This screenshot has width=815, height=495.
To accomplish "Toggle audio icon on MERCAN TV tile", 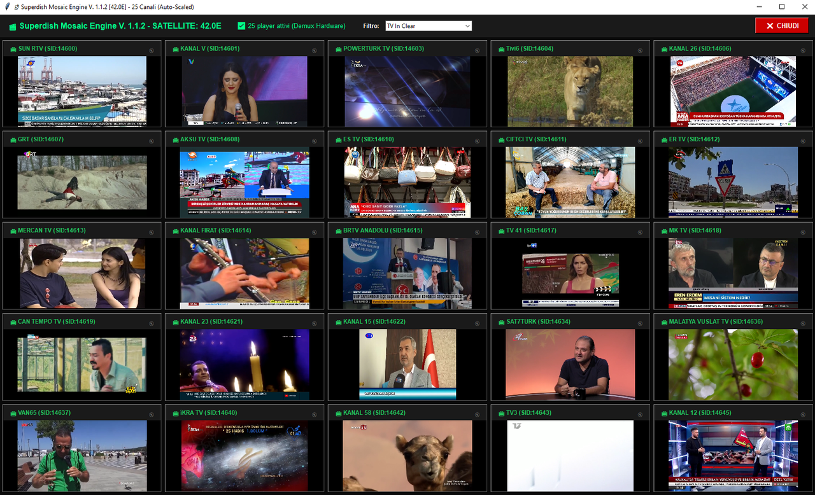I will (x=152, y=232).
